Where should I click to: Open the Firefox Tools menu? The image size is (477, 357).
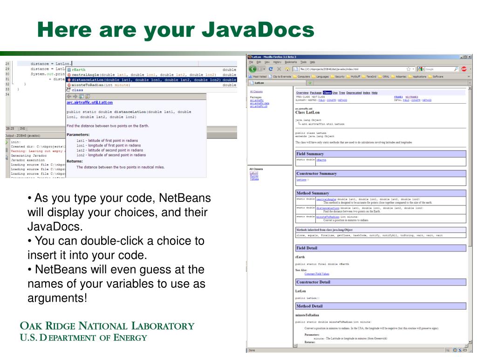pos(303,62)
